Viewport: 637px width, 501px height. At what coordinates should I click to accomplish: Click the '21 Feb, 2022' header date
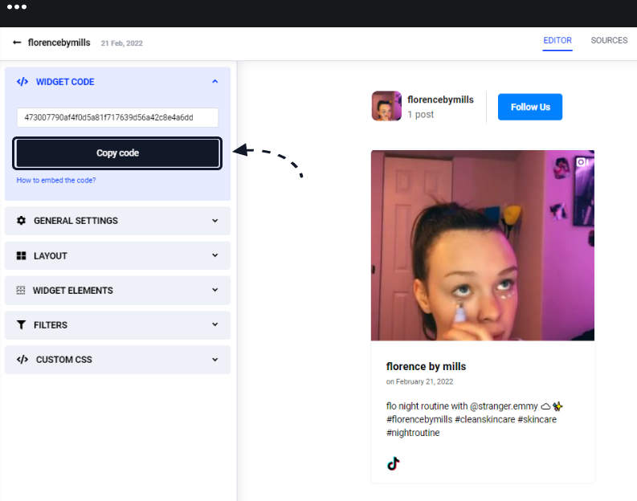pos(122,43)
